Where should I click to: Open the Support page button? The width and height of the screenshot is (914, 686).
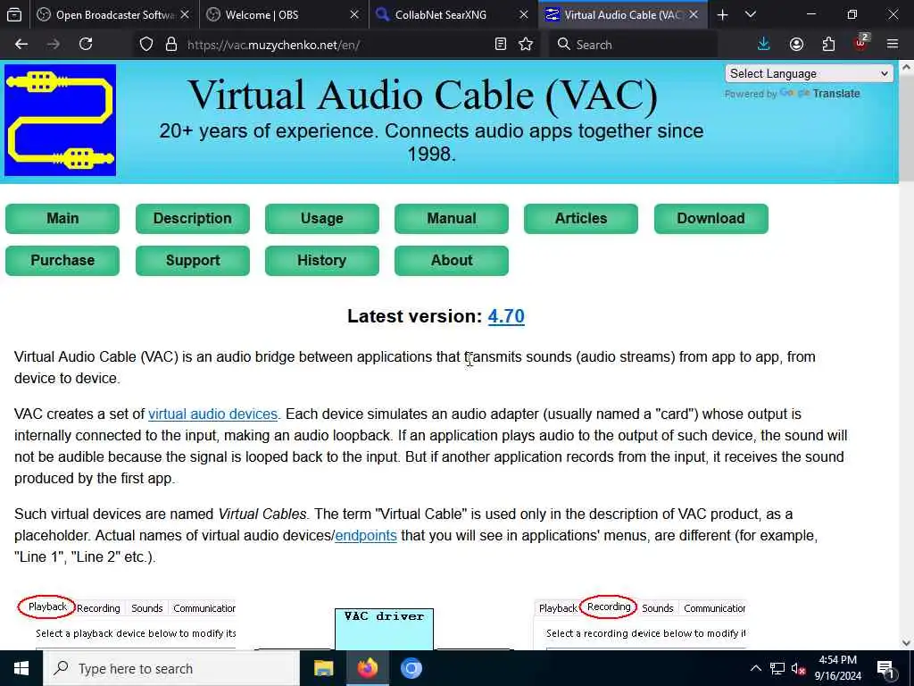(193, 260)
